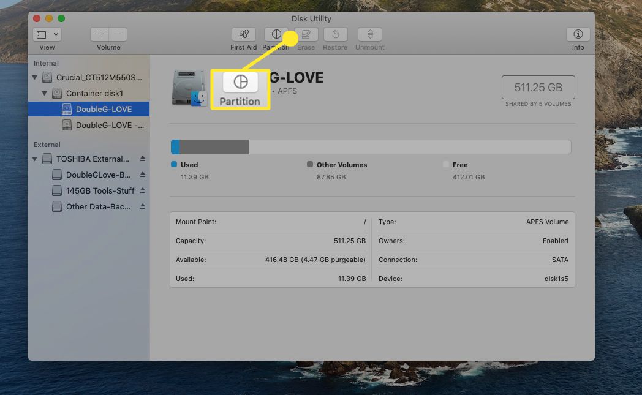Screen dimensions: 642x395
Task: Eject the TOSHIBA External drive
Action: click(x=143, y=159)
